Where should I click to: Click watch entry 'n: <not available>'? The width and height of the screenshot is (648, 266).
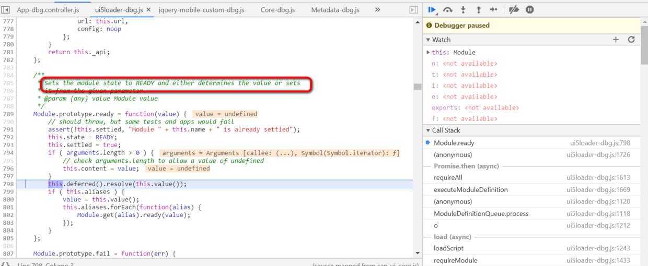(x=464, y=64)
